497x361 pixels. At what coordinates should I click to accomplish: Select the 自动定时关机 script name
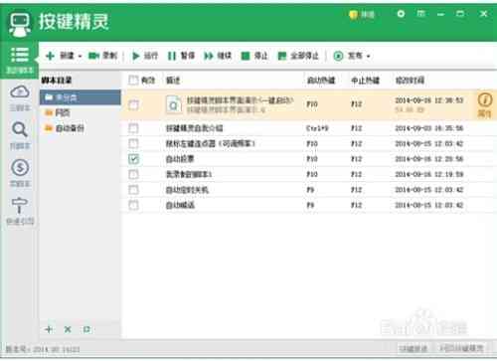click(187, 190)
